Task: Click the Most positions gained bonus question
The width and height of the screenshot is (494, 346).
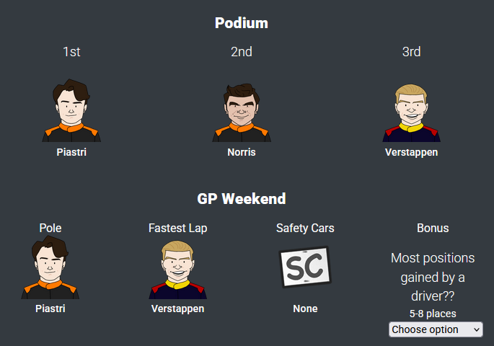Action: pos(433,277)
